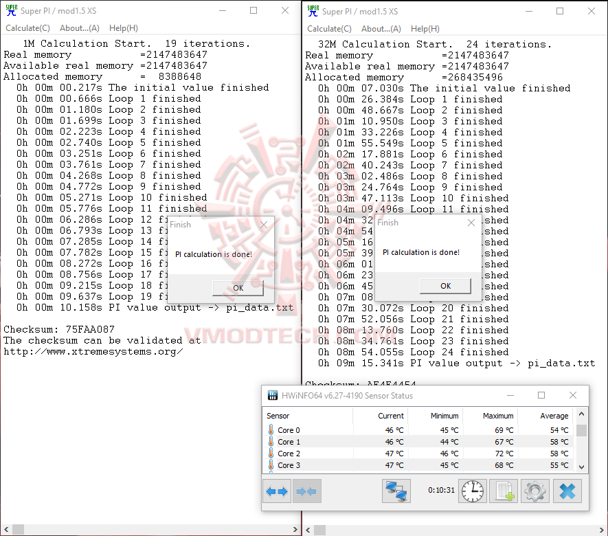Click the 1M Calculation Start line
This screenshot has width=608, height=536.
pyautogui.click(x=136, y=43)
